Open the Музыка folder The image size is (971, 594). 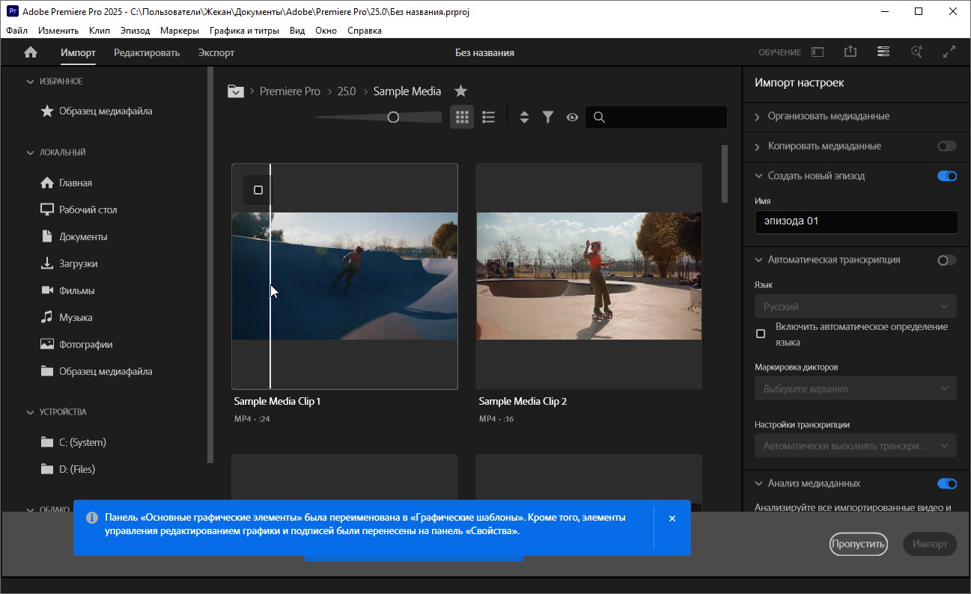coord(76,317)
